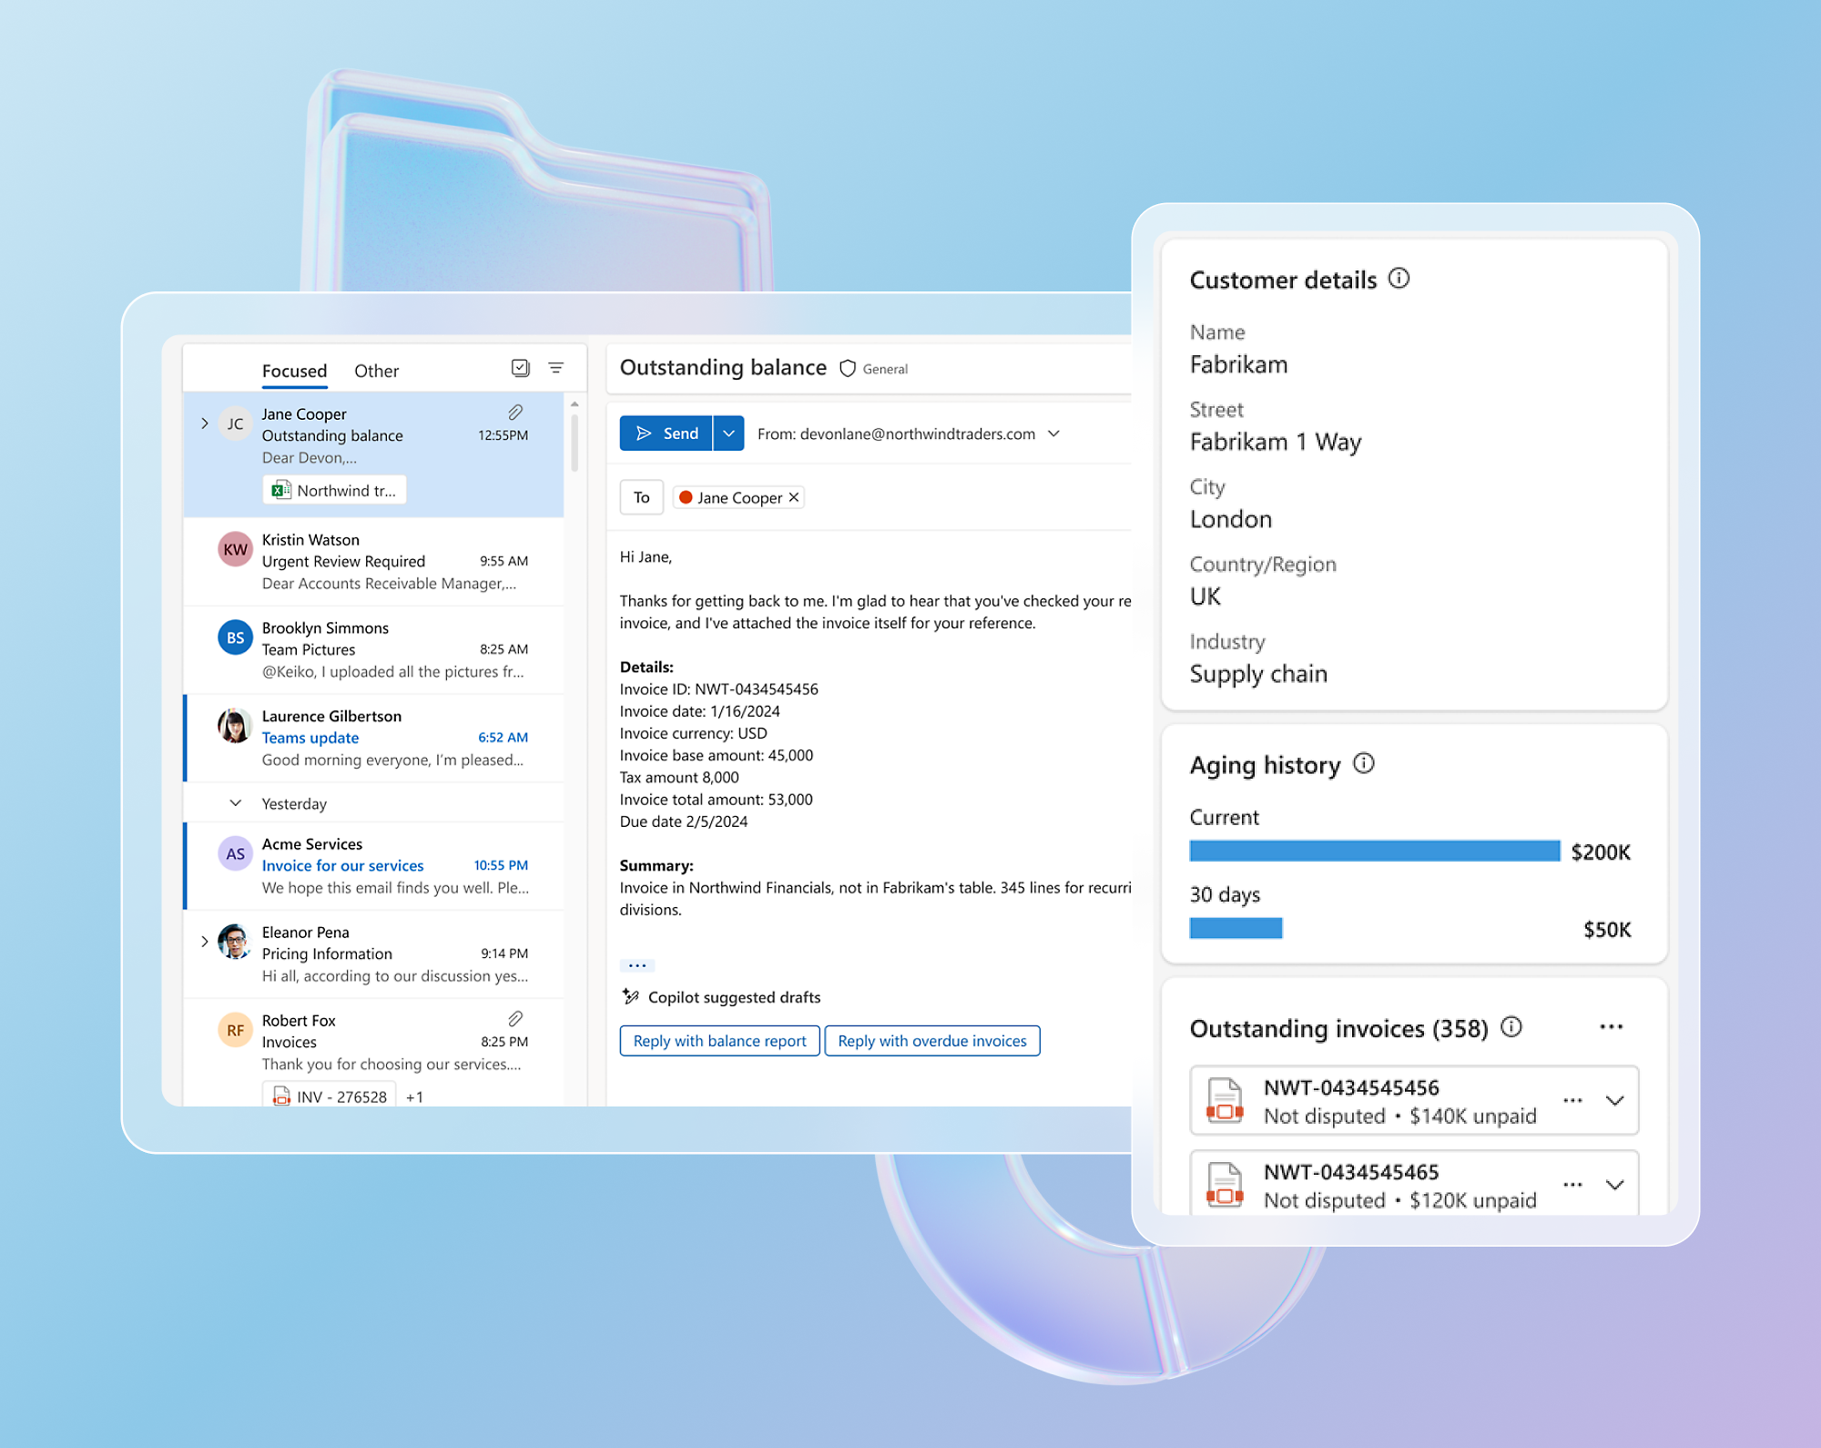The width and height of the screenshot is (1821, 1448).
Task: Click Reply with balance report button
Action: tap(718, 1040)
